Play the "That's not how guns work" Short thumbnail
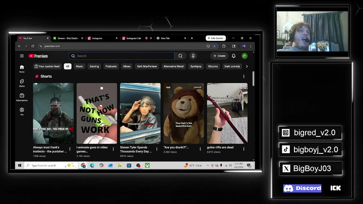 [97, 113]
